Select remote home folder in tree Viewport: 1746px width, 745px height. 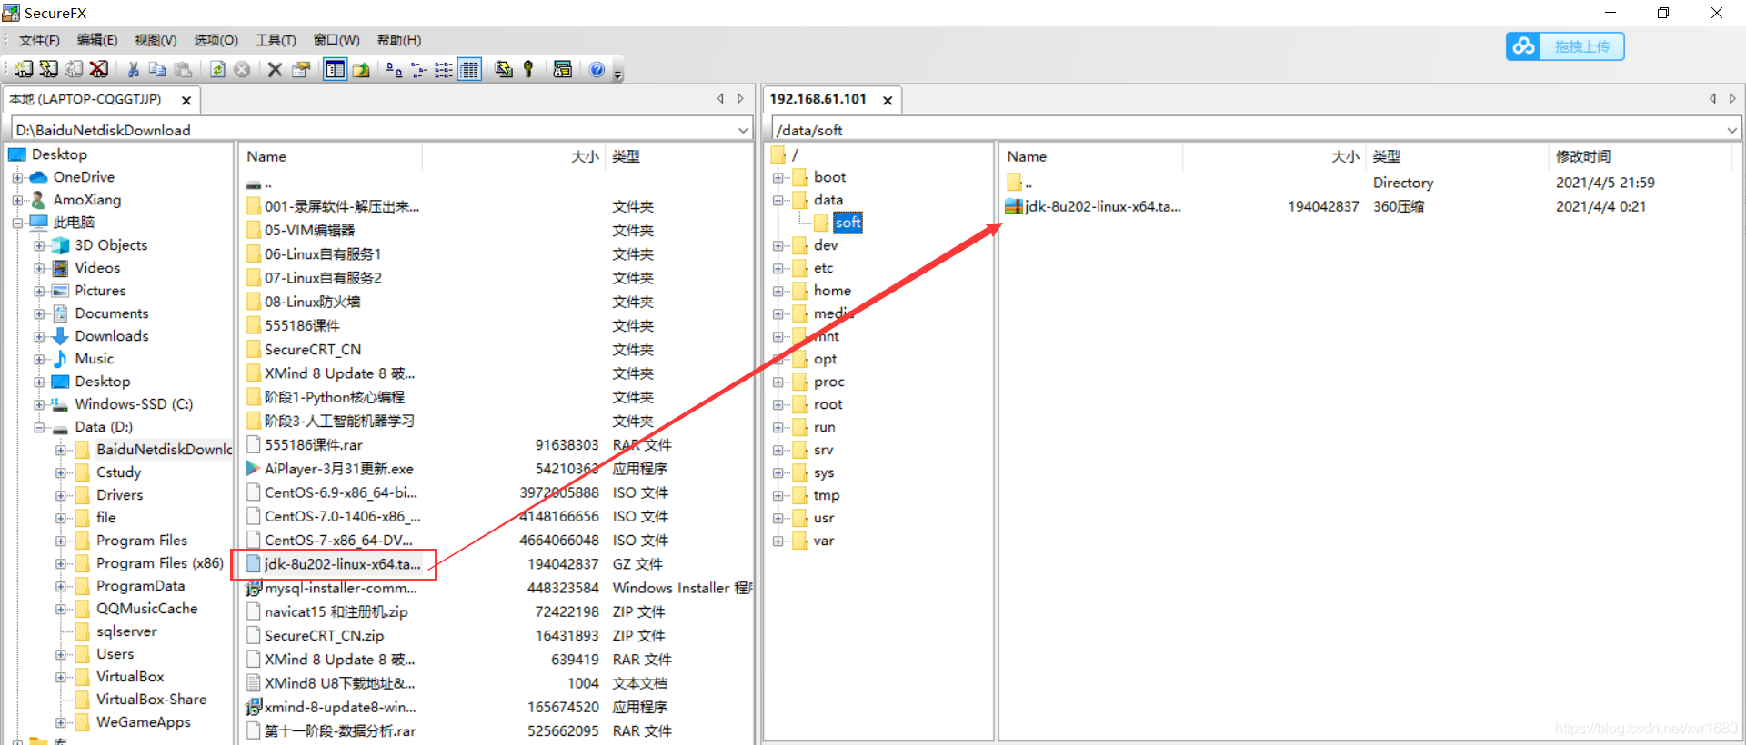[832, 291]
